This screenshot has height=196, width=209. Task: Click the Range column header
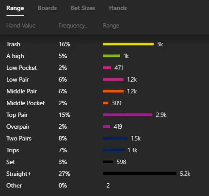click(111, 25)
